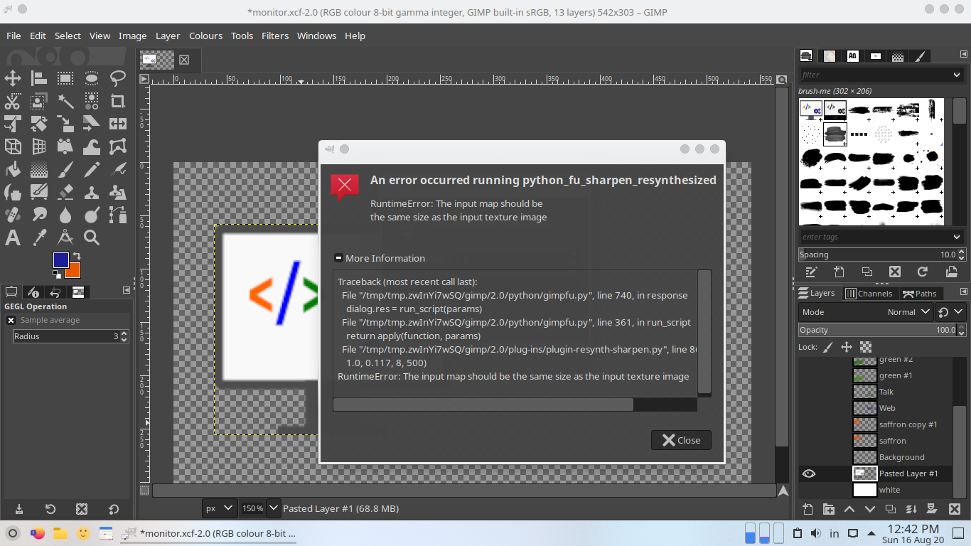Select the Colour Picker tool
Viewport: 971px width, 546px height.
pyautogui.click(x=39, y=237)
